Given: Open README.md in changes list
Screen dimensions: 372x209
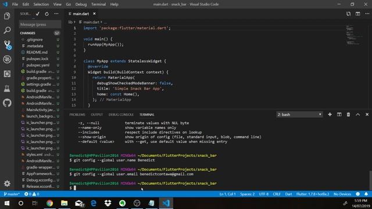Looking at the screenshot, I should [40, 52].
